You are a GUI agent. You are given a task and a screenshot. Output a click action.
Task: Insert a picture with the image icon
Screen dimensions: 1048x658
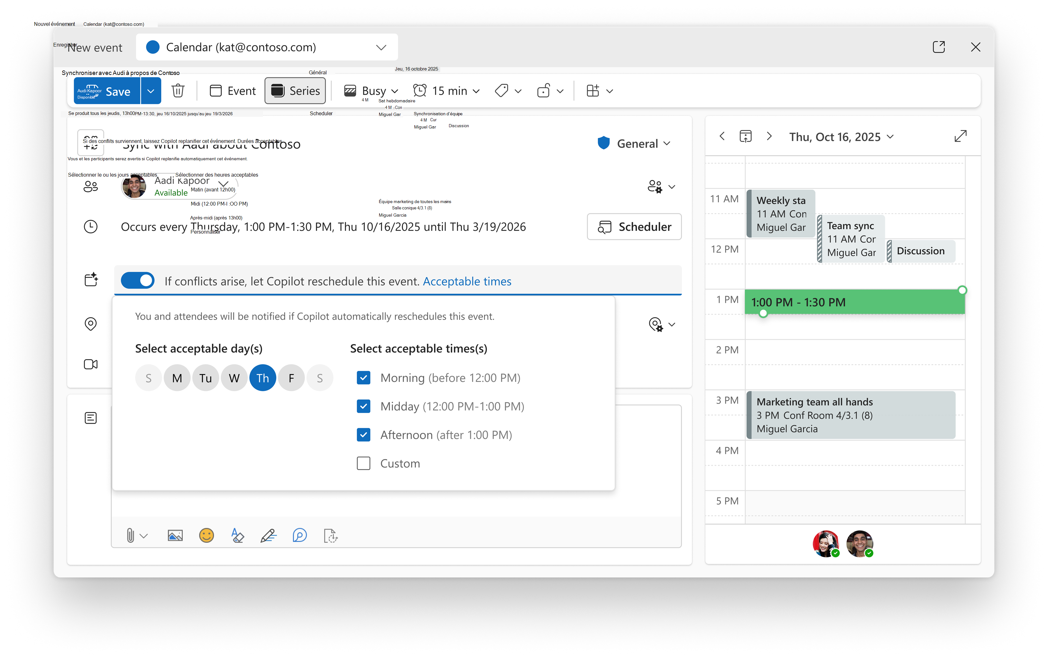[175, 536]
